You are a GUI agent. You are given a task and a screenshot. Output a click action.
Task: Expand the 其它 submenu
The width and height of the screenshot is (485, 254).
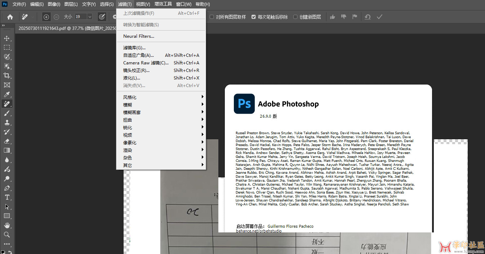click(x=161, y=165)
